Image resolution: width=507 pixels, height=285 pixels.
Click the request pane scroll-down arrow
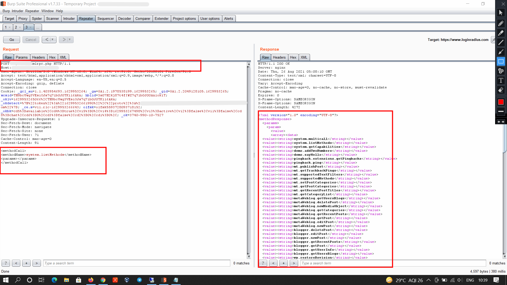249,256
